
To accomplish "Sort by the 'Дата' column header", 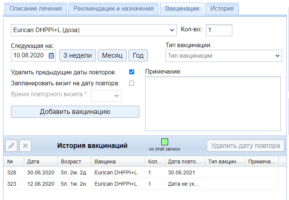I will coord(41,162).
